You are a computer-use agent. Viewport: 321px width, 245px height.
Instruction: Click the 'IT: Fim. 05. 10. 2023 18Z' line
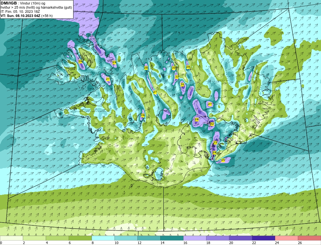tap(20, 12)
